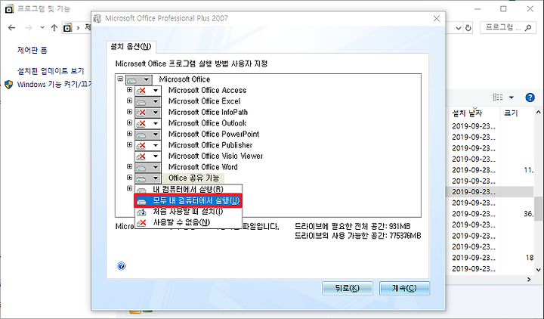Open install option dropdown for Office 공유 기능
Image resolution: width=544 pixels, height=319 pixels.
point(148,178)
